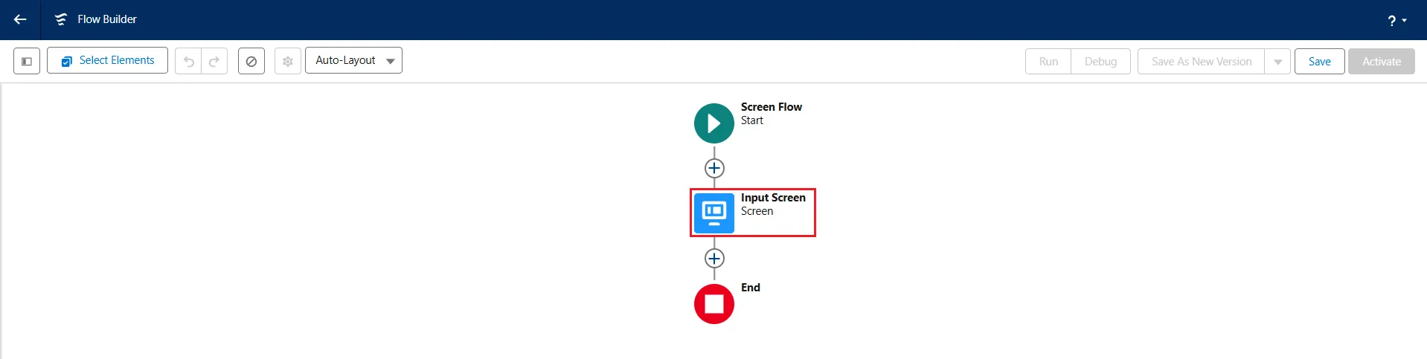
Task: Toggle the toolbox sidebar panel
Action: pyautogui.click(x=27, y=61)
